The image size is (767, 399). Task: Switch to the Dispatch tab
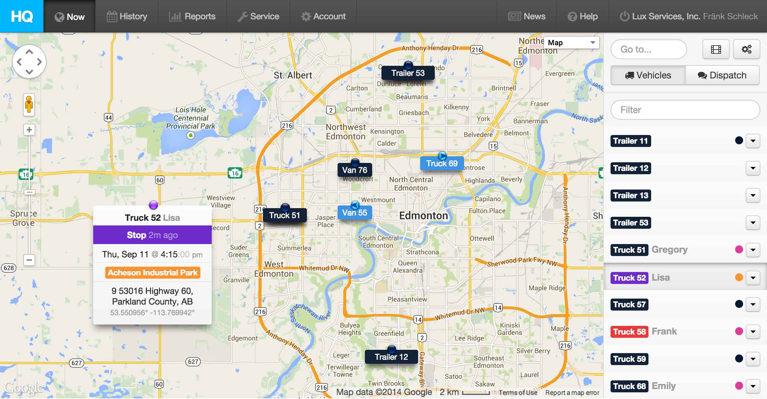click(722, 75)
